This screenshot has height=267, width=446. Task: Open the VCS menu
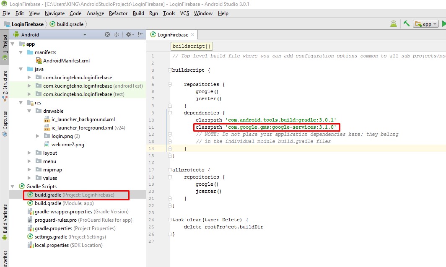pos(184,13)
